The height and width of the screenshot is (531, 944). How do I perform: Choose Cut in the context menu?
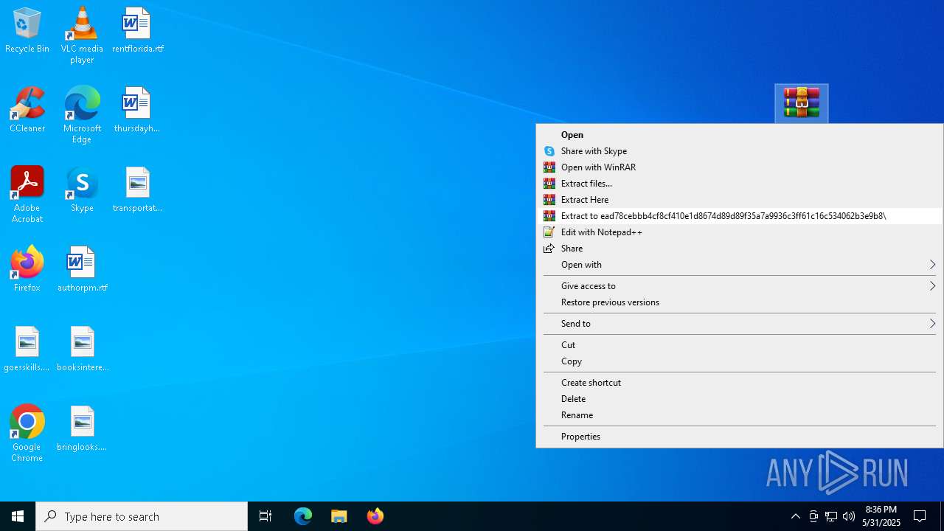[739, 345]
